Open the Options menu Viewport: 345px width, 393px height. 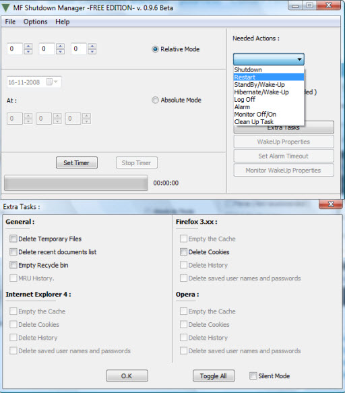35,22
